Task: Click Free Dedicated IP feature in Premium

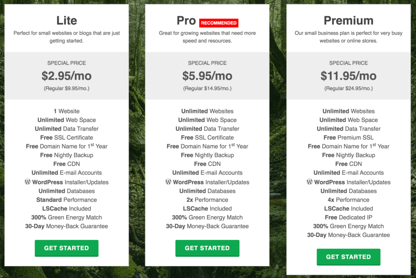Action: pyautogui.click(x=349, y=217)
